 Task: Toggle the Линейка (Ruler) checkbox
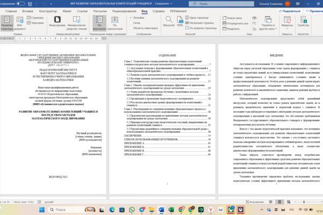pyautogui.click(x=131, y=18)
